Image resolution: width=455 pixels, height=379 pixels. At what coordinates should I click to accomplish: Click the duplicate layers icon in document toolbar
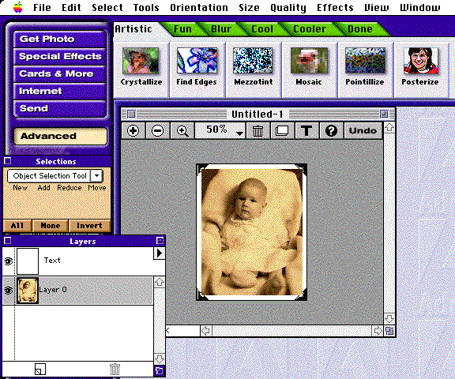pos(282,131)
